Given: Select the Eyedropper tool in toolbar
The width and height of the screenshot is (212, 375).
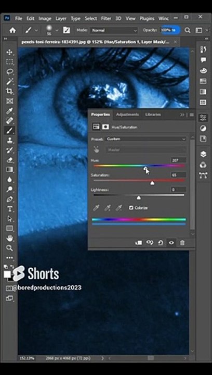Looking at the screenshot, I should 9,111.
